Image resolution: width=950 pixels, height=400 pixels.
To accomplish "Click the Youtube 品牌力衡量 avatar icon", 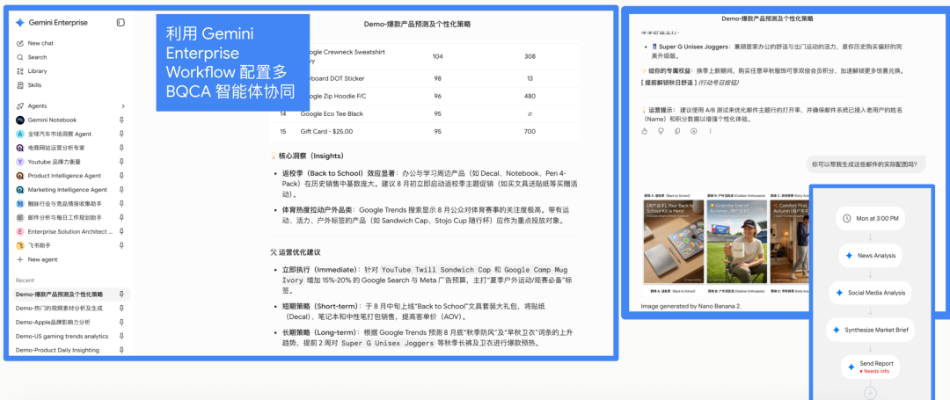I will coord(20,162).
